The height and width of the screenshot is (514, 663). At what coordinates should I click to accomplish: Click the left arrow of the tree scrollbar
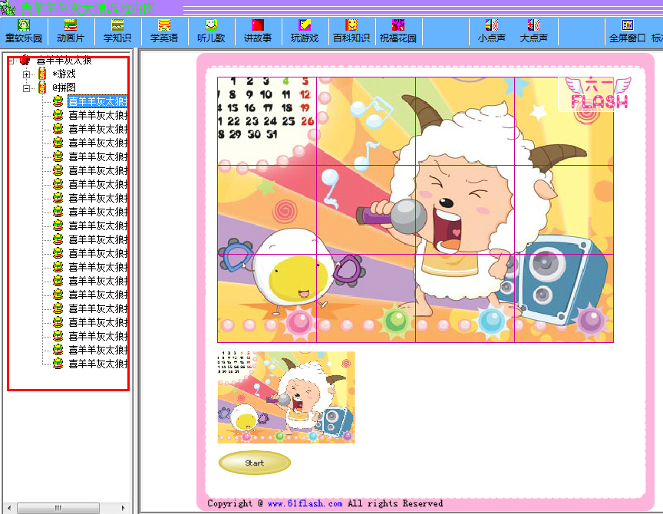(x=9, y=508)
